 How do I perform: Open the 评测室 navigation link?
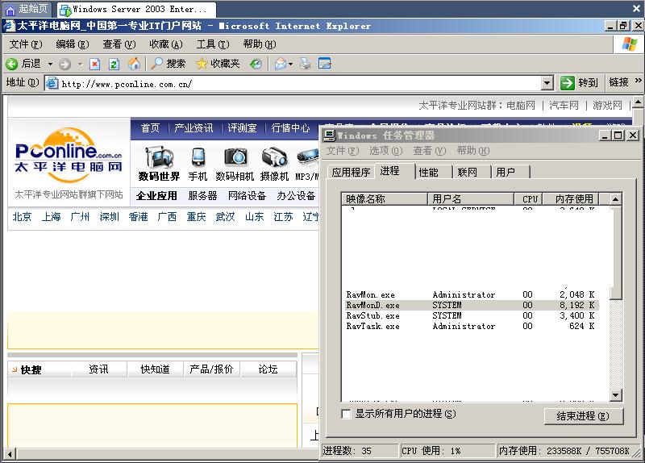click(x=243, y=128)
